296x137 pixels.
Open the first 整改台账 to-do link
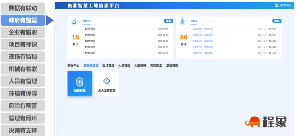[x=203, y=29]
